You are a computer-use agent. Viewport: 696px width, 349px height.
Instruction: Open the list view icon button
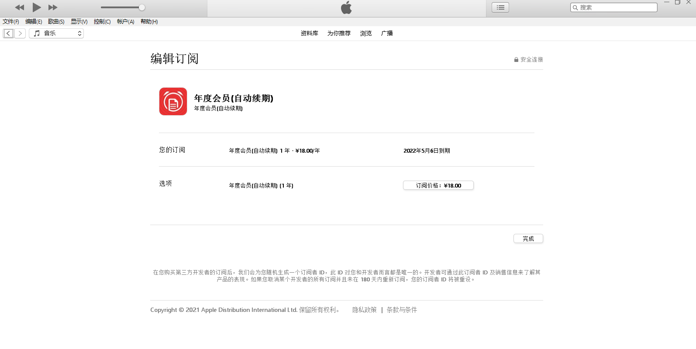[500, 7]
